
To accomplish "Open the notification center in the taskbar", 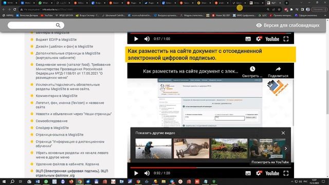I will pyautogui.click(x=323, y=181).
